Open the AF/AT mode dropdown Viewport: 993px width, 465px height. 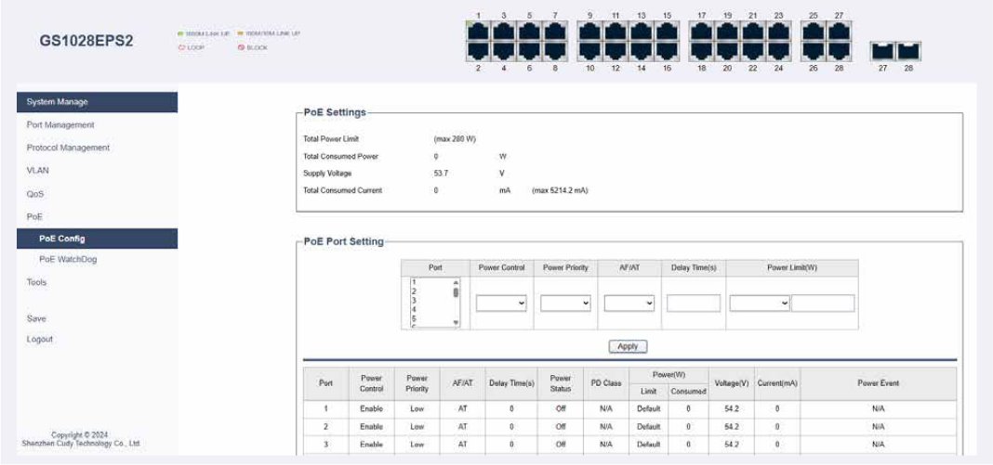(629, 304)
